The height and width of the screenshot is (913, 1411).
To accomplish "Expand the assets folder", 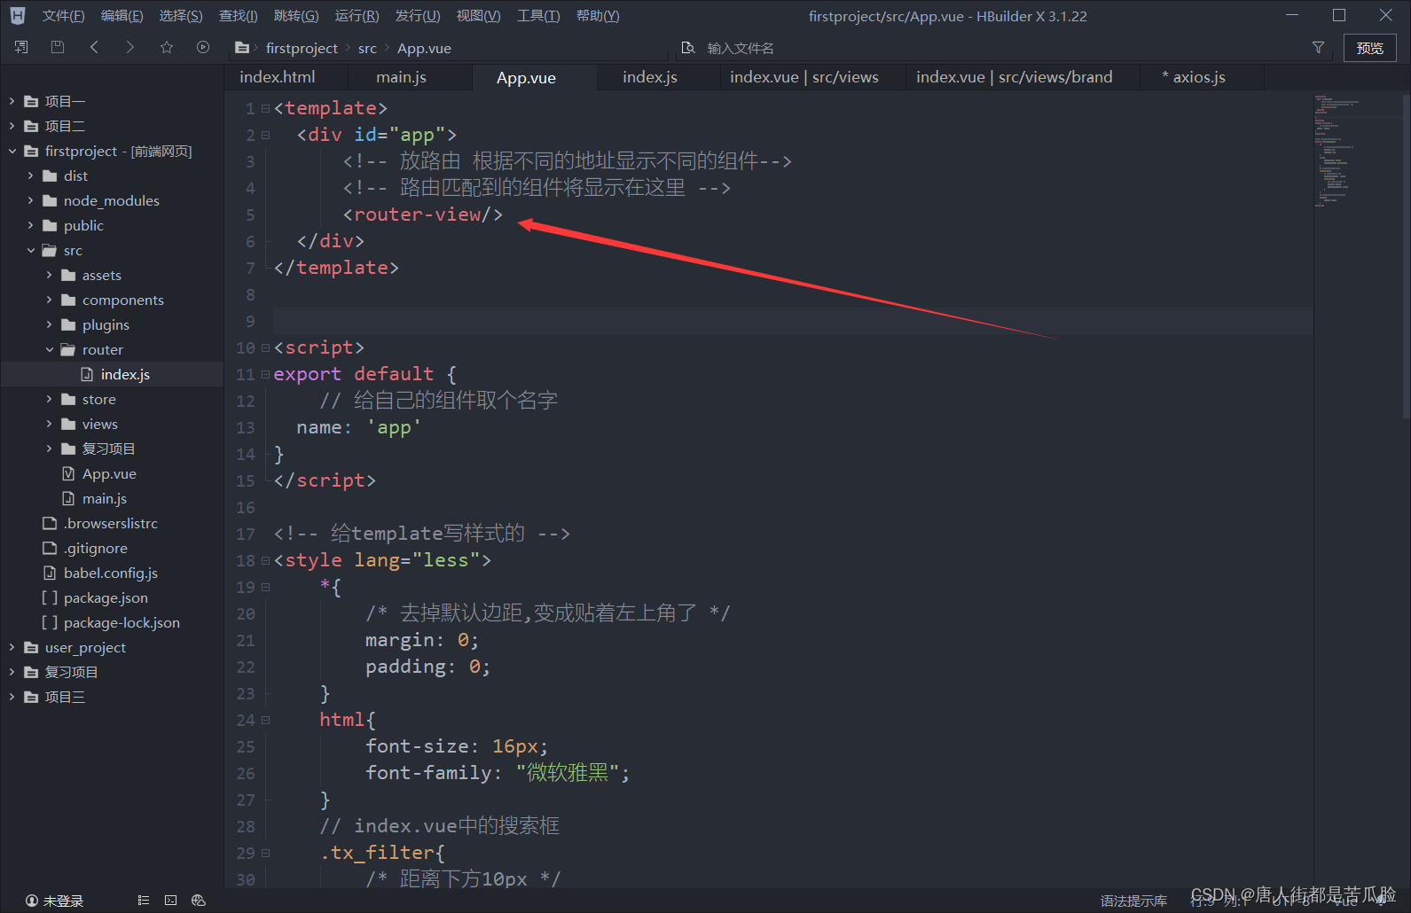I will [x=49, y=275].
